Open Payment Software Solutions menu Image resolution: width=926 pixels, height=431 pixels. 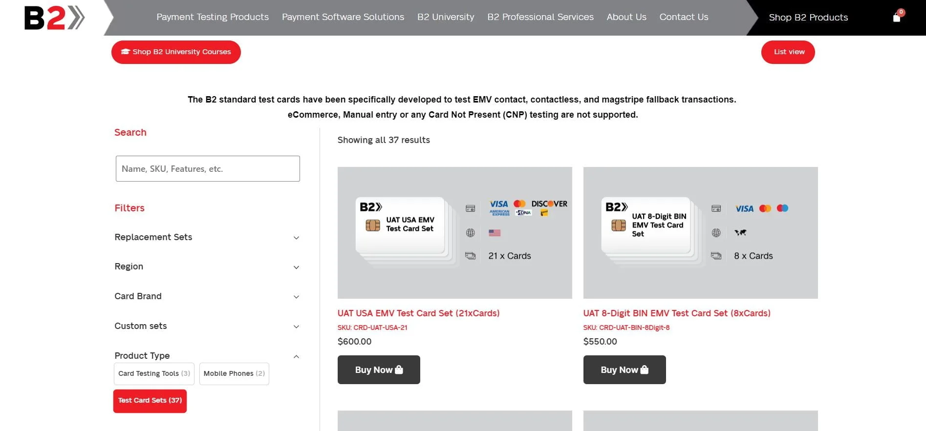pyautogui.click(x=343, y=17)
